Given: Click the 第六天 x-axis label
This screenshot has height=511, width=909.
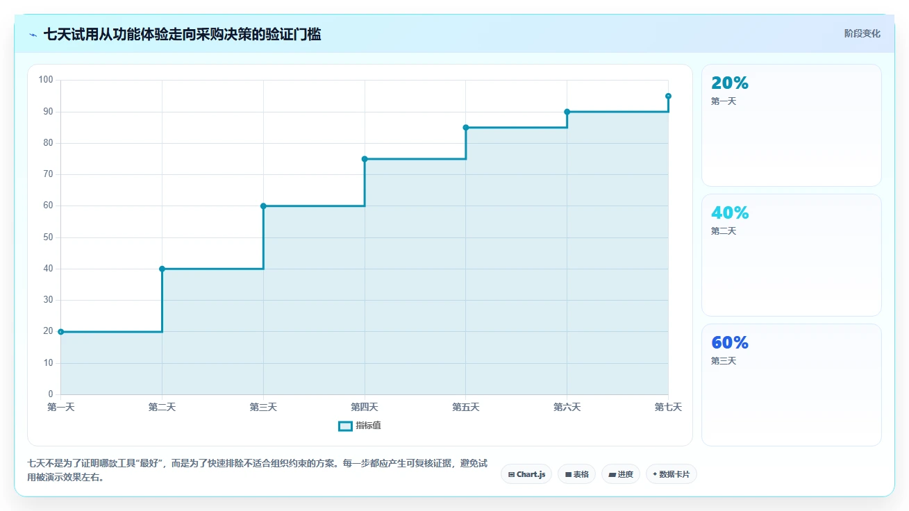Looking at the screenshot, I should coord(567,408).
